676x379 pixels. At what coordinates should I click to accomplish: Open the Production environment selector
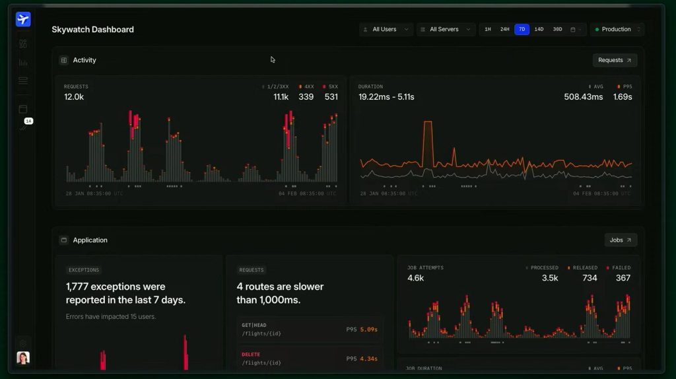(x=617, y=30)
